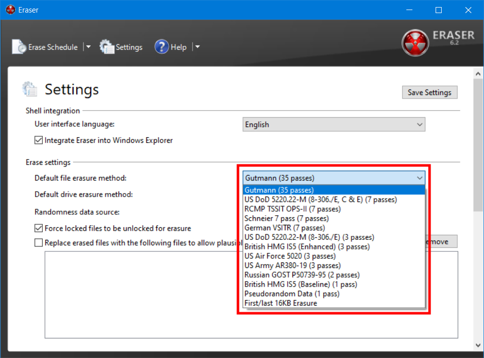Click the partially hidden Remove button

[442, 242]
